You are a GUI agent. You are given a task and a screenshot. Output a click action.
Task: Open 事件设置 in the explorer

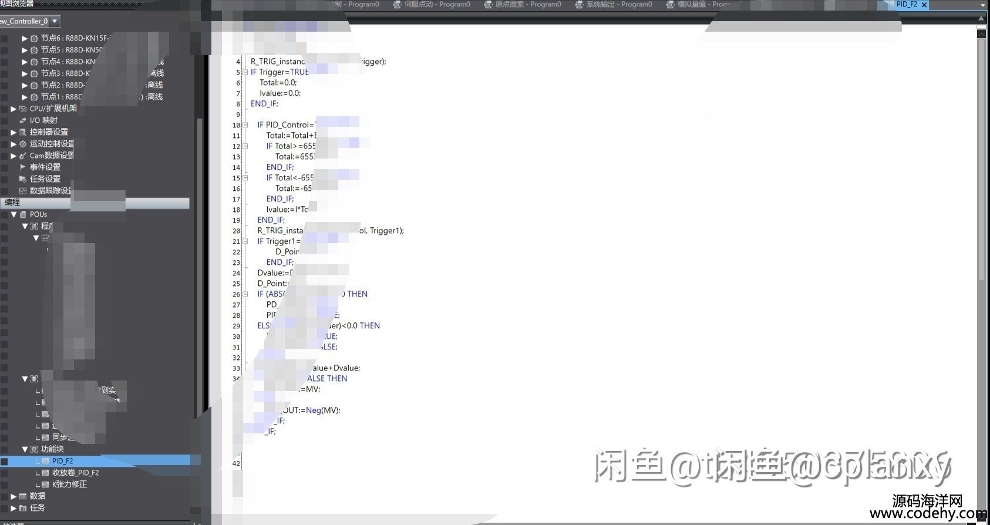click(45, 167)
